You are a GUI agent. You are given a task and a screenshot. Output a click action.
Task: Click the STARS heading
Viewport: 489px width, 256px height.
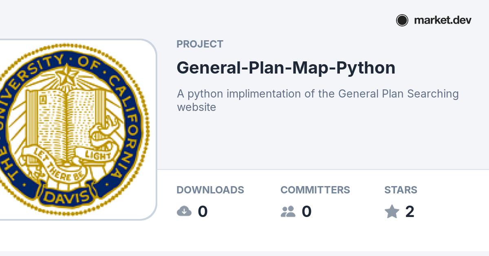click(x=401, y=190)
